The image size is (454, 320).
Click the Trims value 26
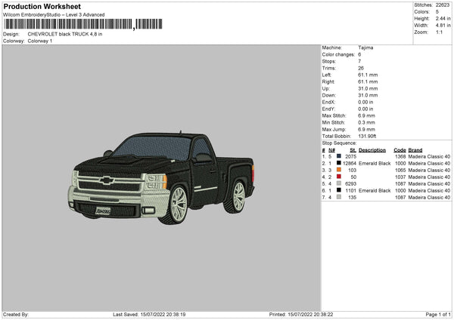[x=361, y=68]
